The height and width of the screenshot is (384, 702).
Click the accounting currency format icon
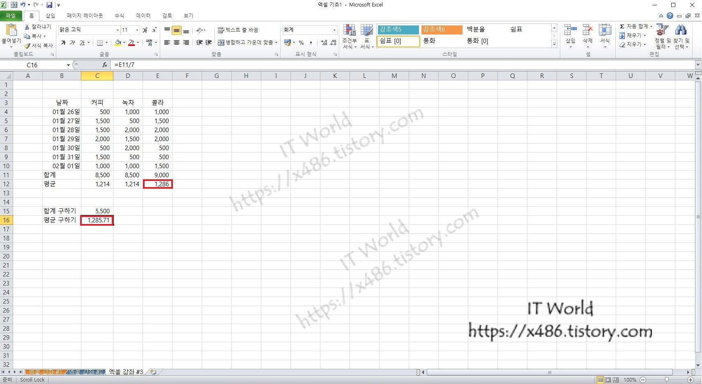[x=287, y=43]
